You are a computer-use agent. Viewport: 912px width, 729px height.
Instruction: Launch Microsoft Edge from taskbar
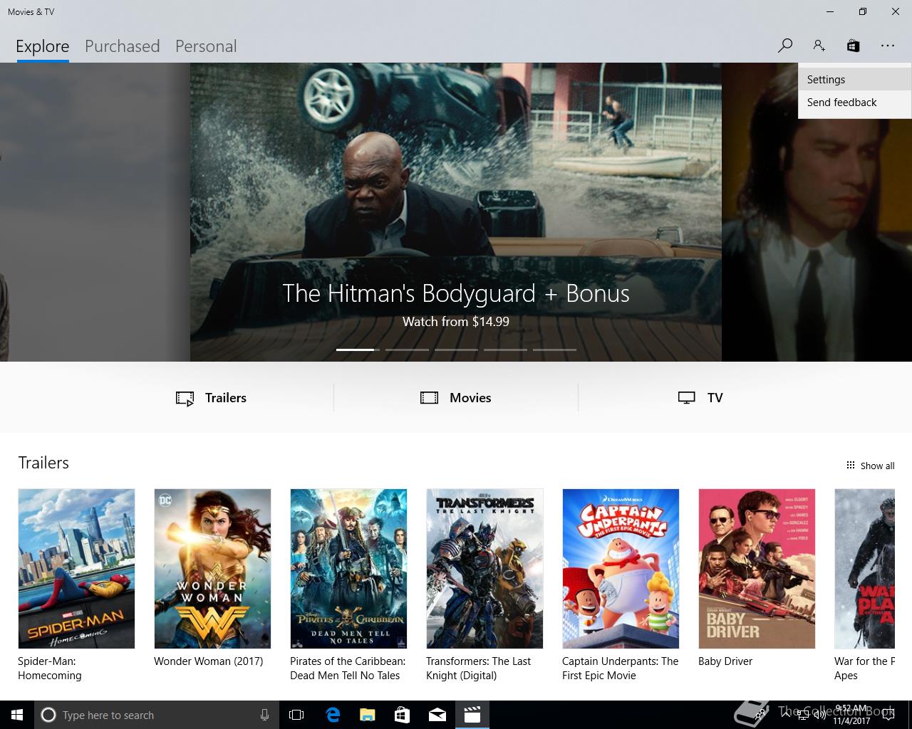pyautogui.click(x=333, y=715)
